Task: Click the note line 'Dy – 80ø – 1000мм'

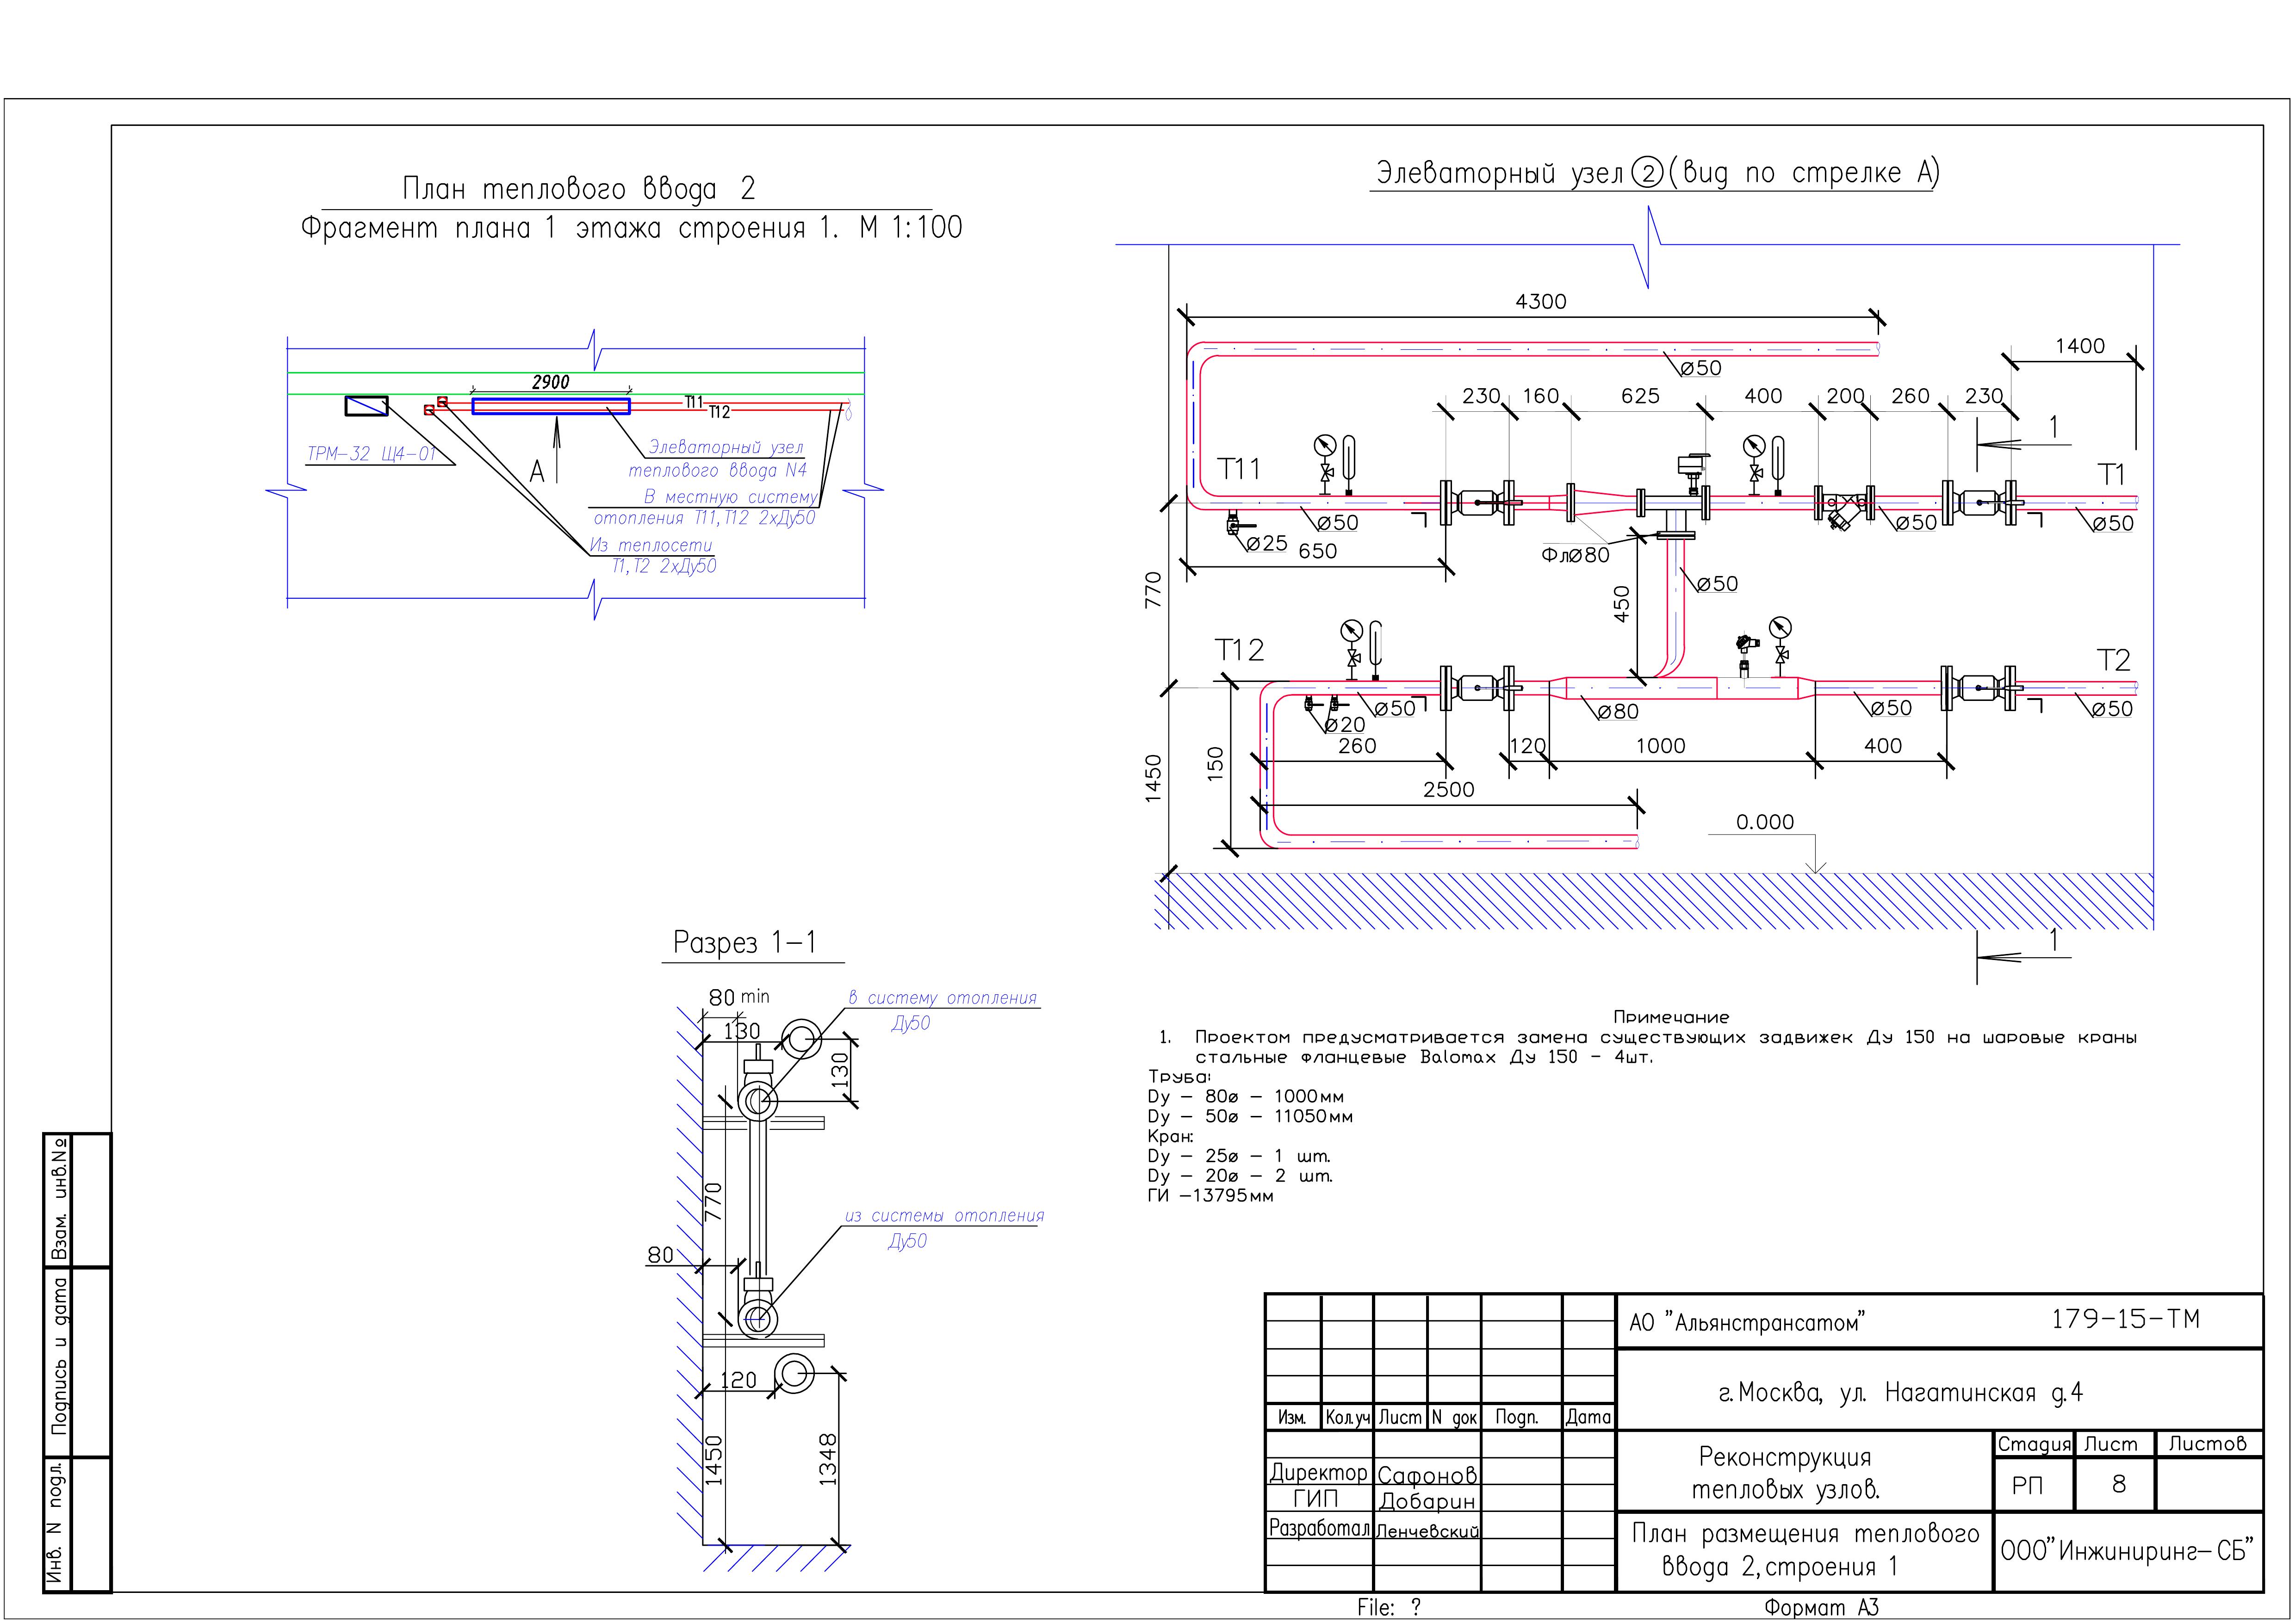Action: (1246, 1096)
